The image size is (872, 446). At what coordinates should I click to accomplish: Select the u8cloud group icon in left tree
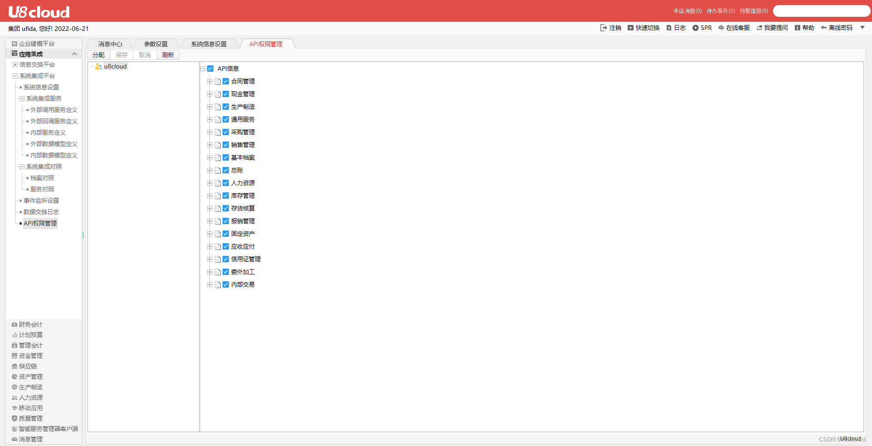pyautogui.click(x=99, y=66)
